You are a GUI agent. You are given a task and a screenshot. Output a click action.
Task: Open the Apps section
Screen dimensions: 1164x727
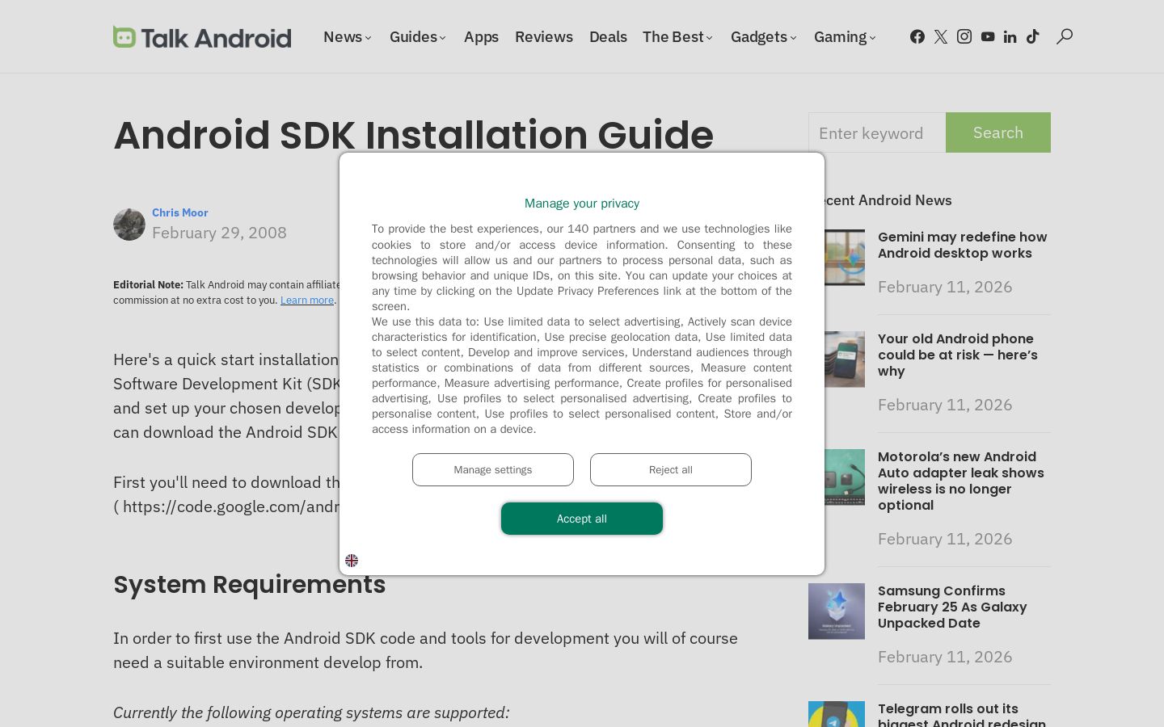pyautogui.click(x=481, y=37)
